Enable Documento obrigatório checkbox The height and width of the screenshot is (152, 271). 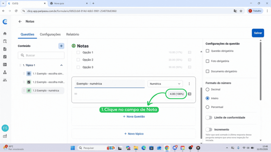[x=207, y=71]
